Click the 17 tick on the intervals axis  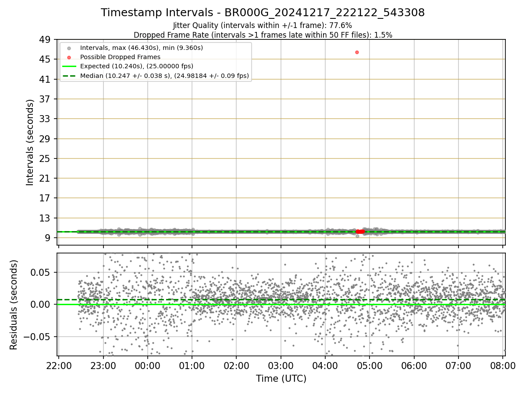pos(45,198)
